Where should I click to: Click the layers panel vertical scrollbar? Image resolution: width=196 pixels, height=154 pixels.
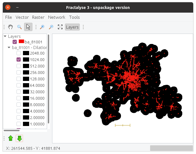pyautogui.click(x=48, y=78)
